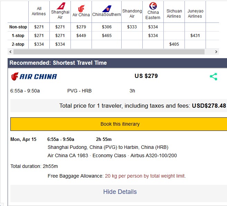The image size is (227, 206).
Task: Click the left scroll arrow under table
Action: 10,52
